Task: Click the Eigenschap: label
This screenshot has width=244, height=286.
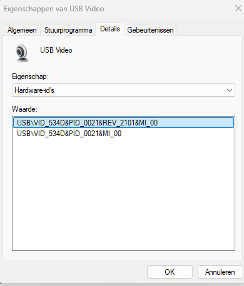Action: tap(30, 77)
